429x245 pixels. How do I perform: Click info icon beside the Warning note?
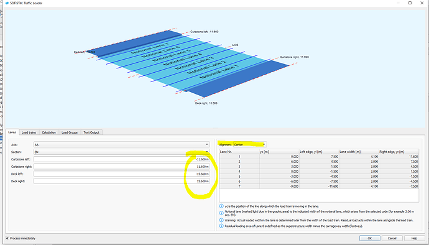[221, 220]
